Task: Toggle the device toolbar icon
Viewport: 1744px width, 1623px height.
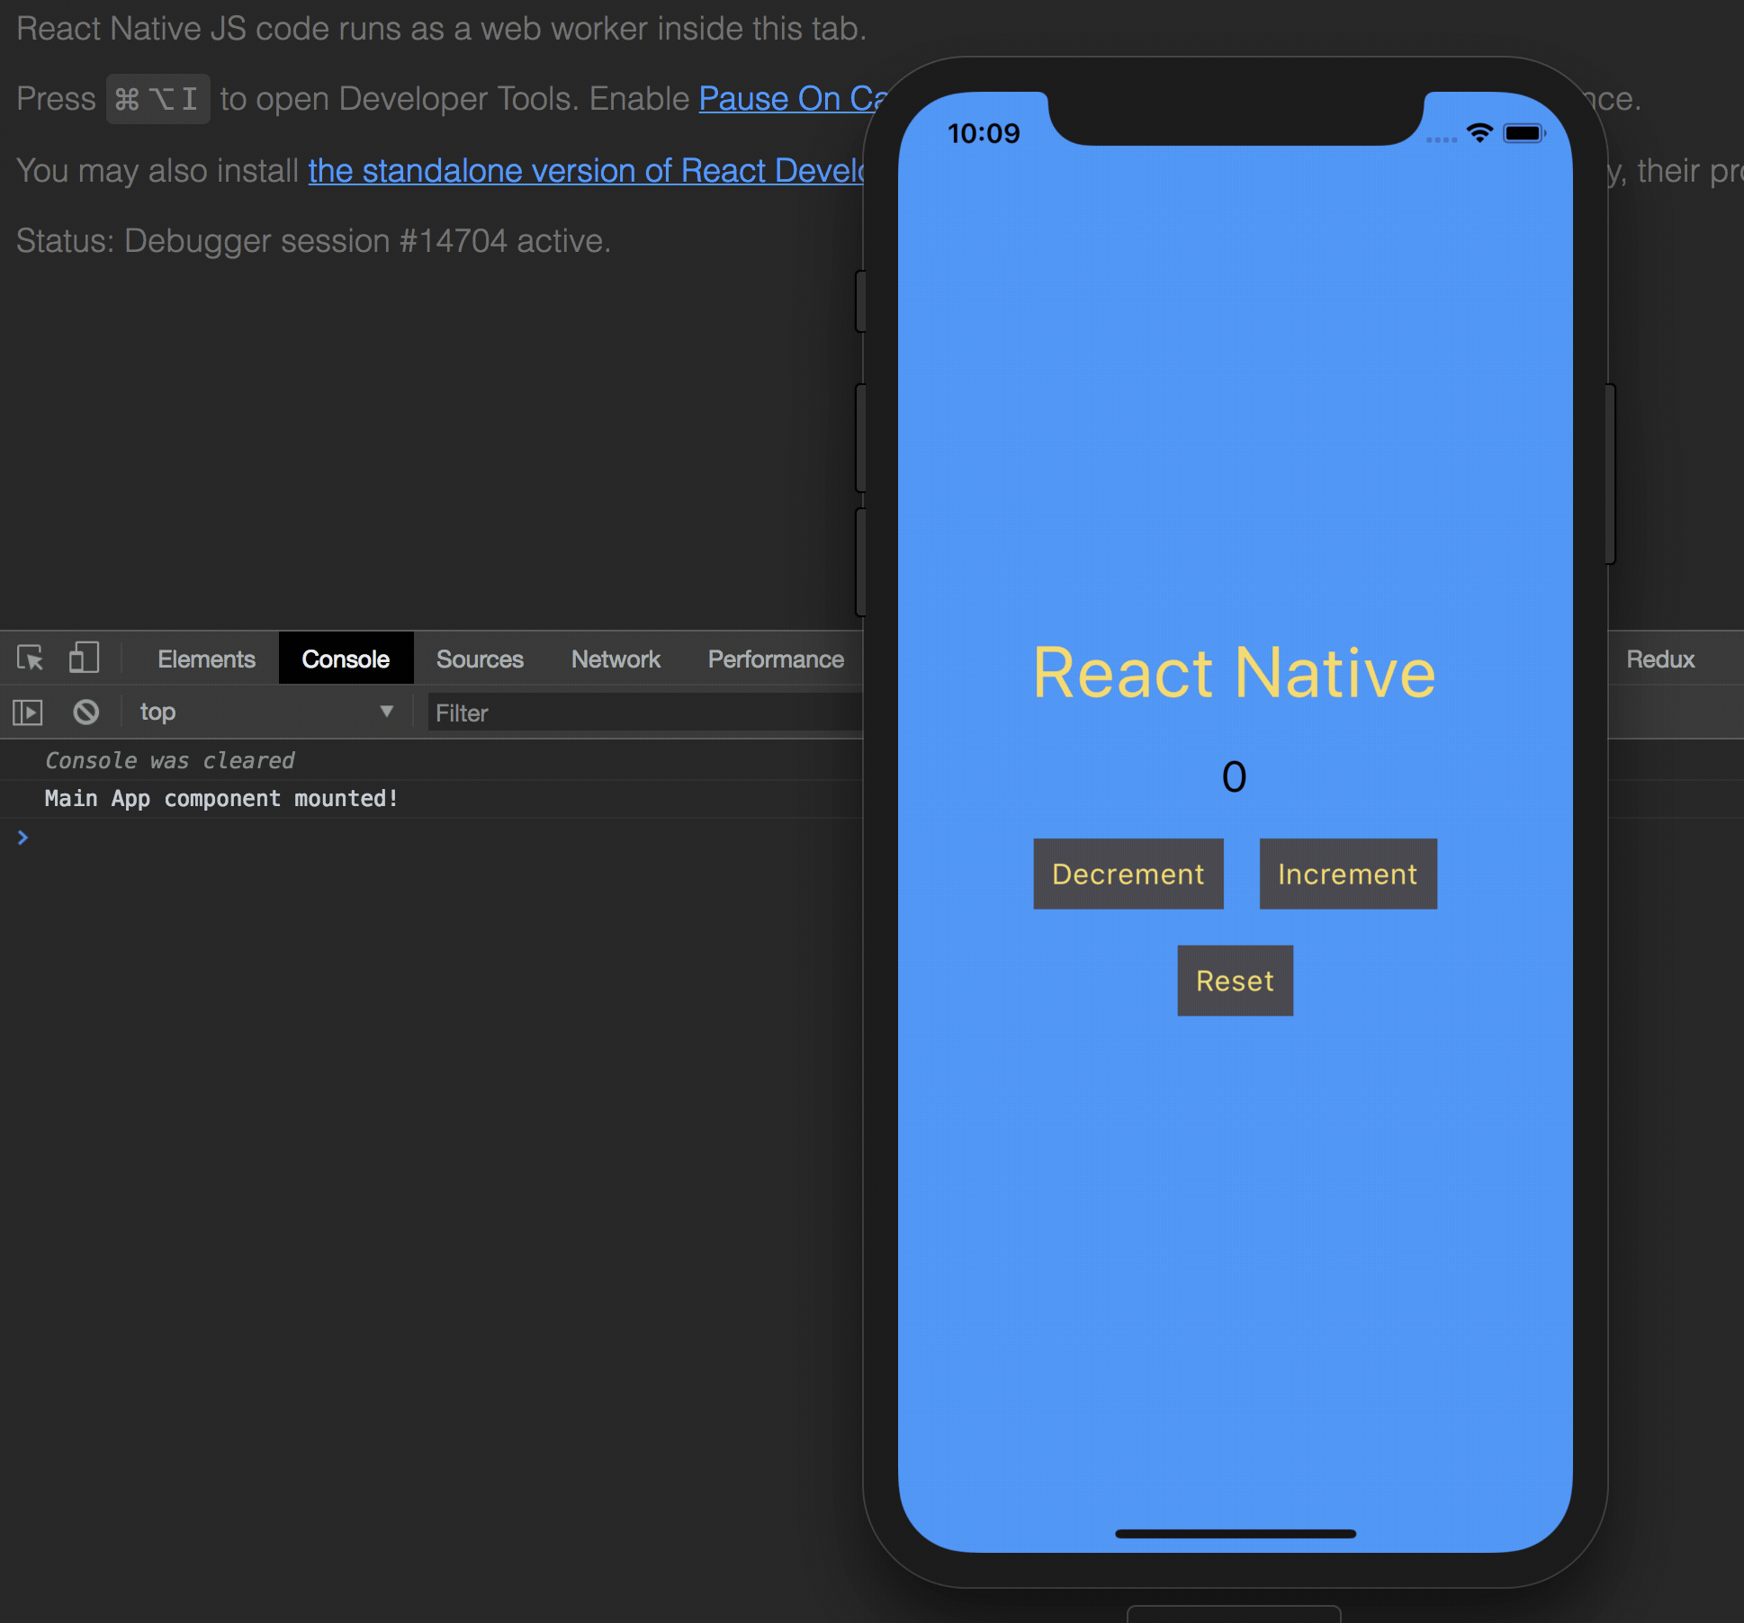Action: click(x=84, y=658)
